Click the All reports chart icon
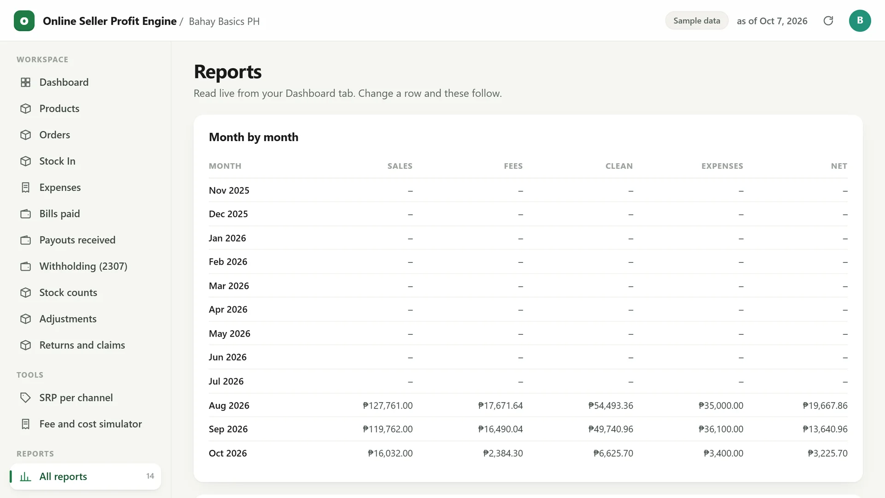Viewport: 885px width, 498px height. [26, 476]
